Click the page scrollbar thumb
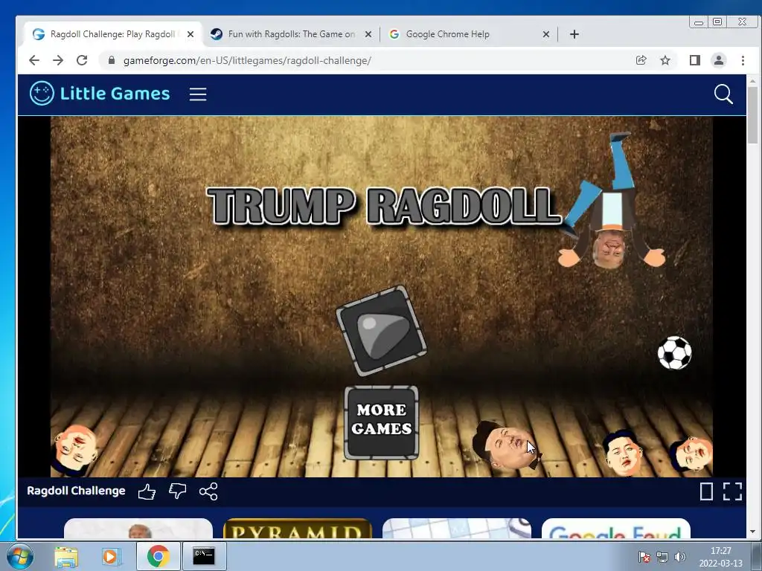Viewport: 762px width, 571px height. click(x=753, y=115)
